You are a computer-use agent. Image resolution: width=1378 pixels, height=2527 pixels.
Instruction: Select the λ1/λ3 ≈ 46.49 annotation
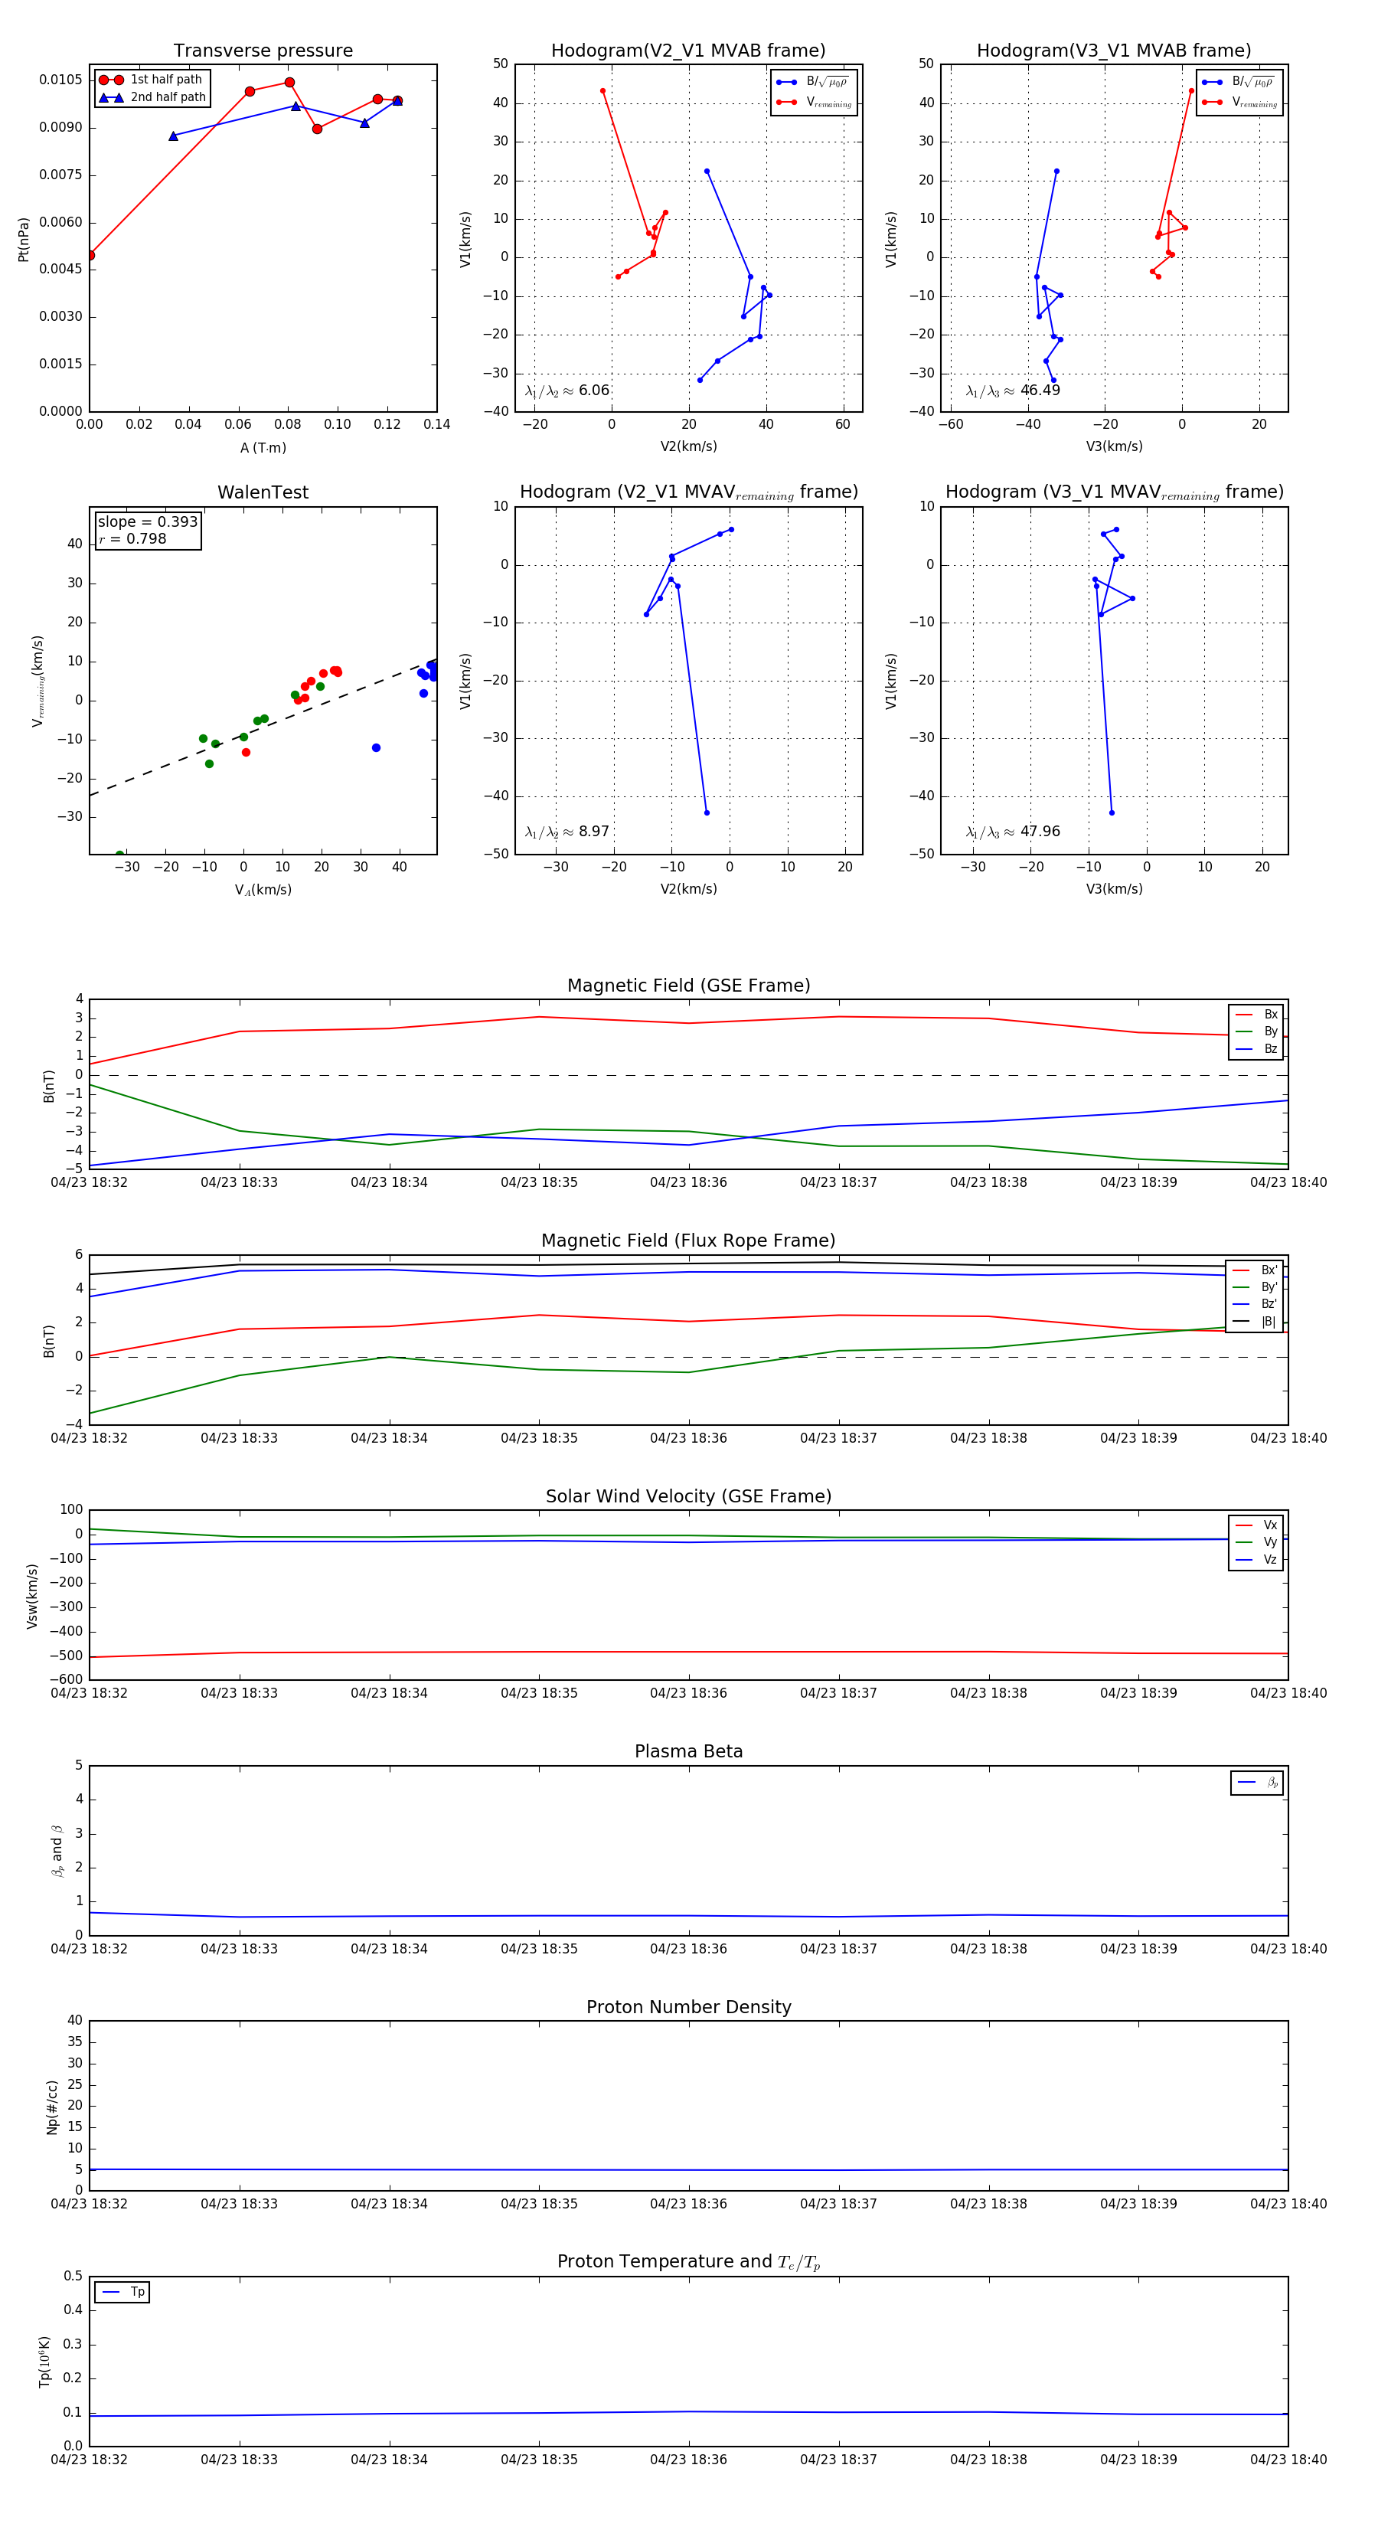pyautogui.click(x=1012, y=391)
